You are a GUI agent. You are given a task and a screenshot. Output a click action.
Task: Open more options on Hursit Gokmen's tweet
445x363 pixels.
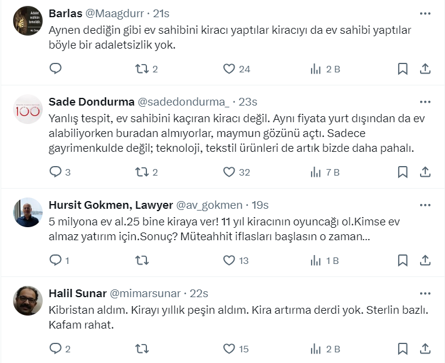(425, 205)
